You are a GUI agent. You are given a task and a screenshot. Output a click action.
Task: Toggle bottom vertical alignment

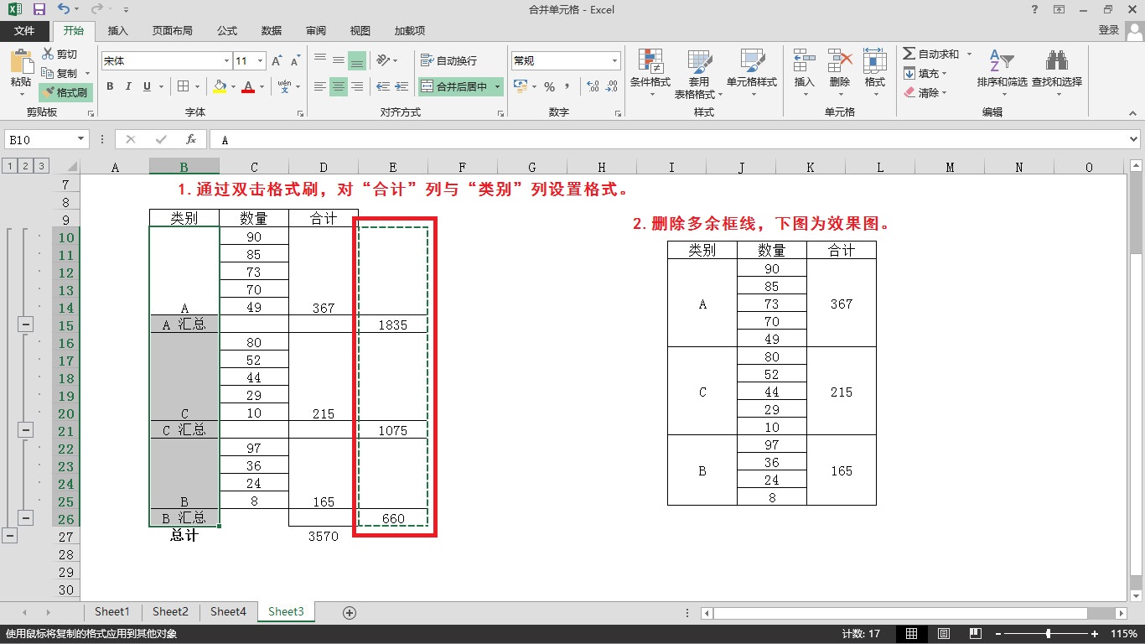357,60
